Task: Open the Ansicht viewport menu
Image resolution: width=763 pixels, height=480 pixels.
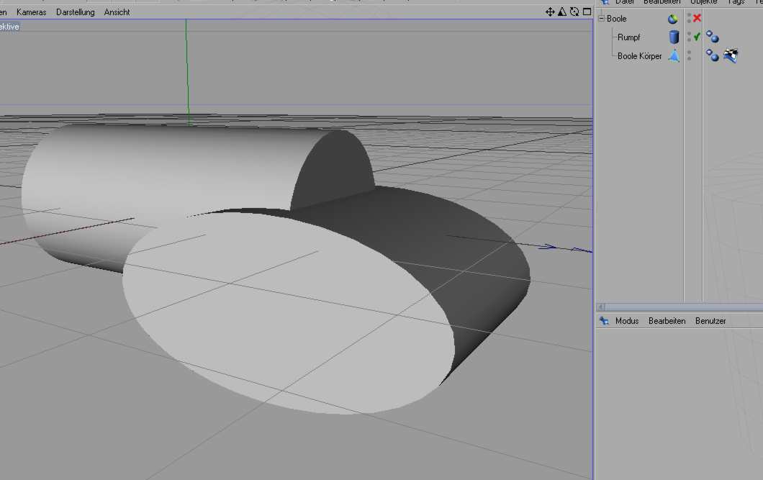Action: click(x=117, y=12)
